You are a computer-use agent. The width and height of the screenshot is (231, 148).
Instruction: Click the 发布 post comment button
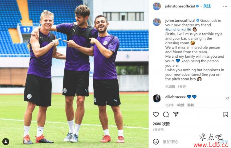coord(224,142)
